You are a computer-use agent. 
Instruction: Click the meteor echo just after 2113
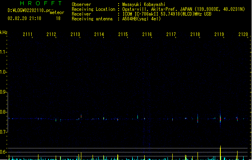pos(81,116)
